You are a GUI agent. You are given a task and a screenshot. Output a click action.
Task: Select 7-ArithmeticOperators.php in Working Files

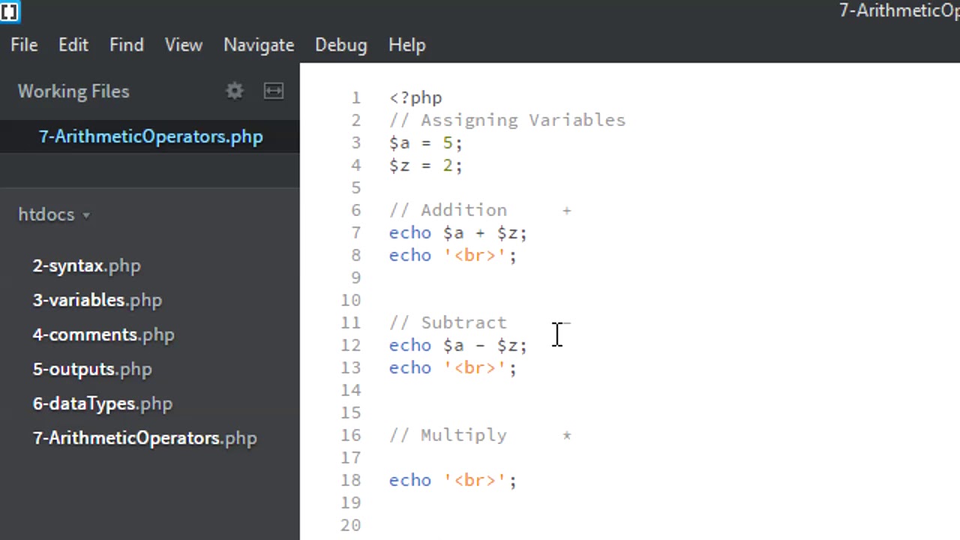(150, 137)
